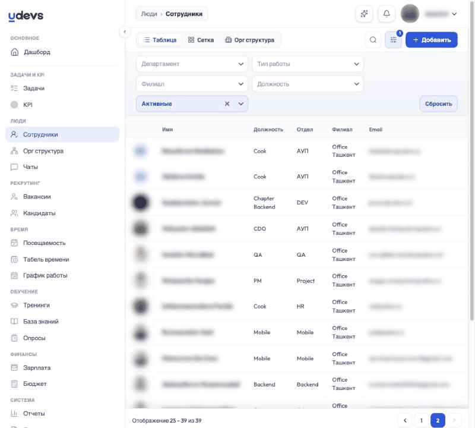The image size is (475, 428).
Task: Toggle the filters panel icon
Action: [x=393, y=40]
